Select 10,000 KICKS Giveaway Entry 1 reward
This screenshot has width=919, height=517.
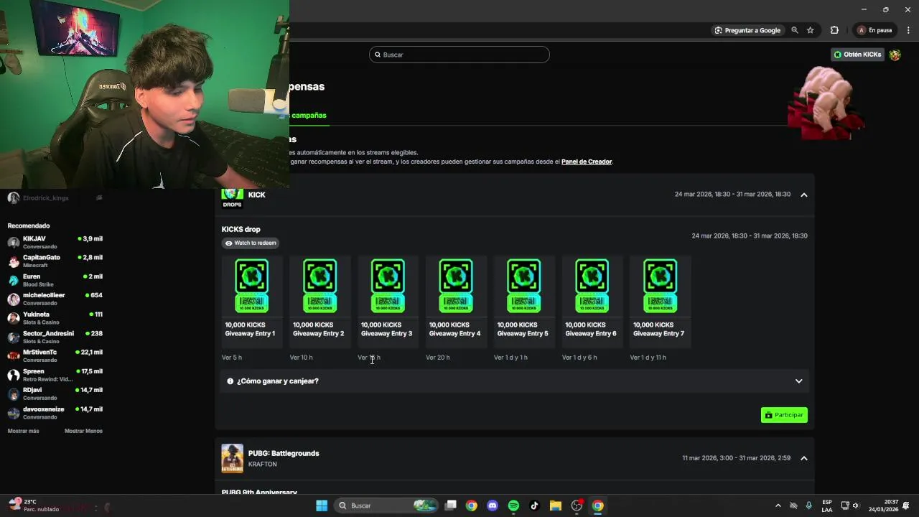point(251,302)
